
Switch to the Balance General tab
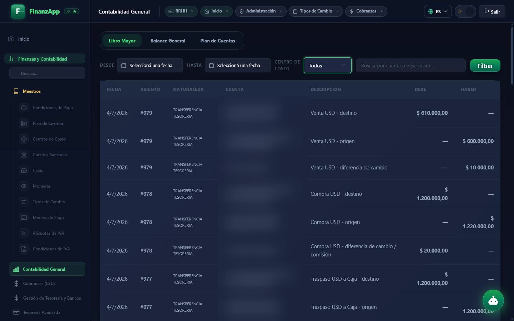click(x=168, y=41)
